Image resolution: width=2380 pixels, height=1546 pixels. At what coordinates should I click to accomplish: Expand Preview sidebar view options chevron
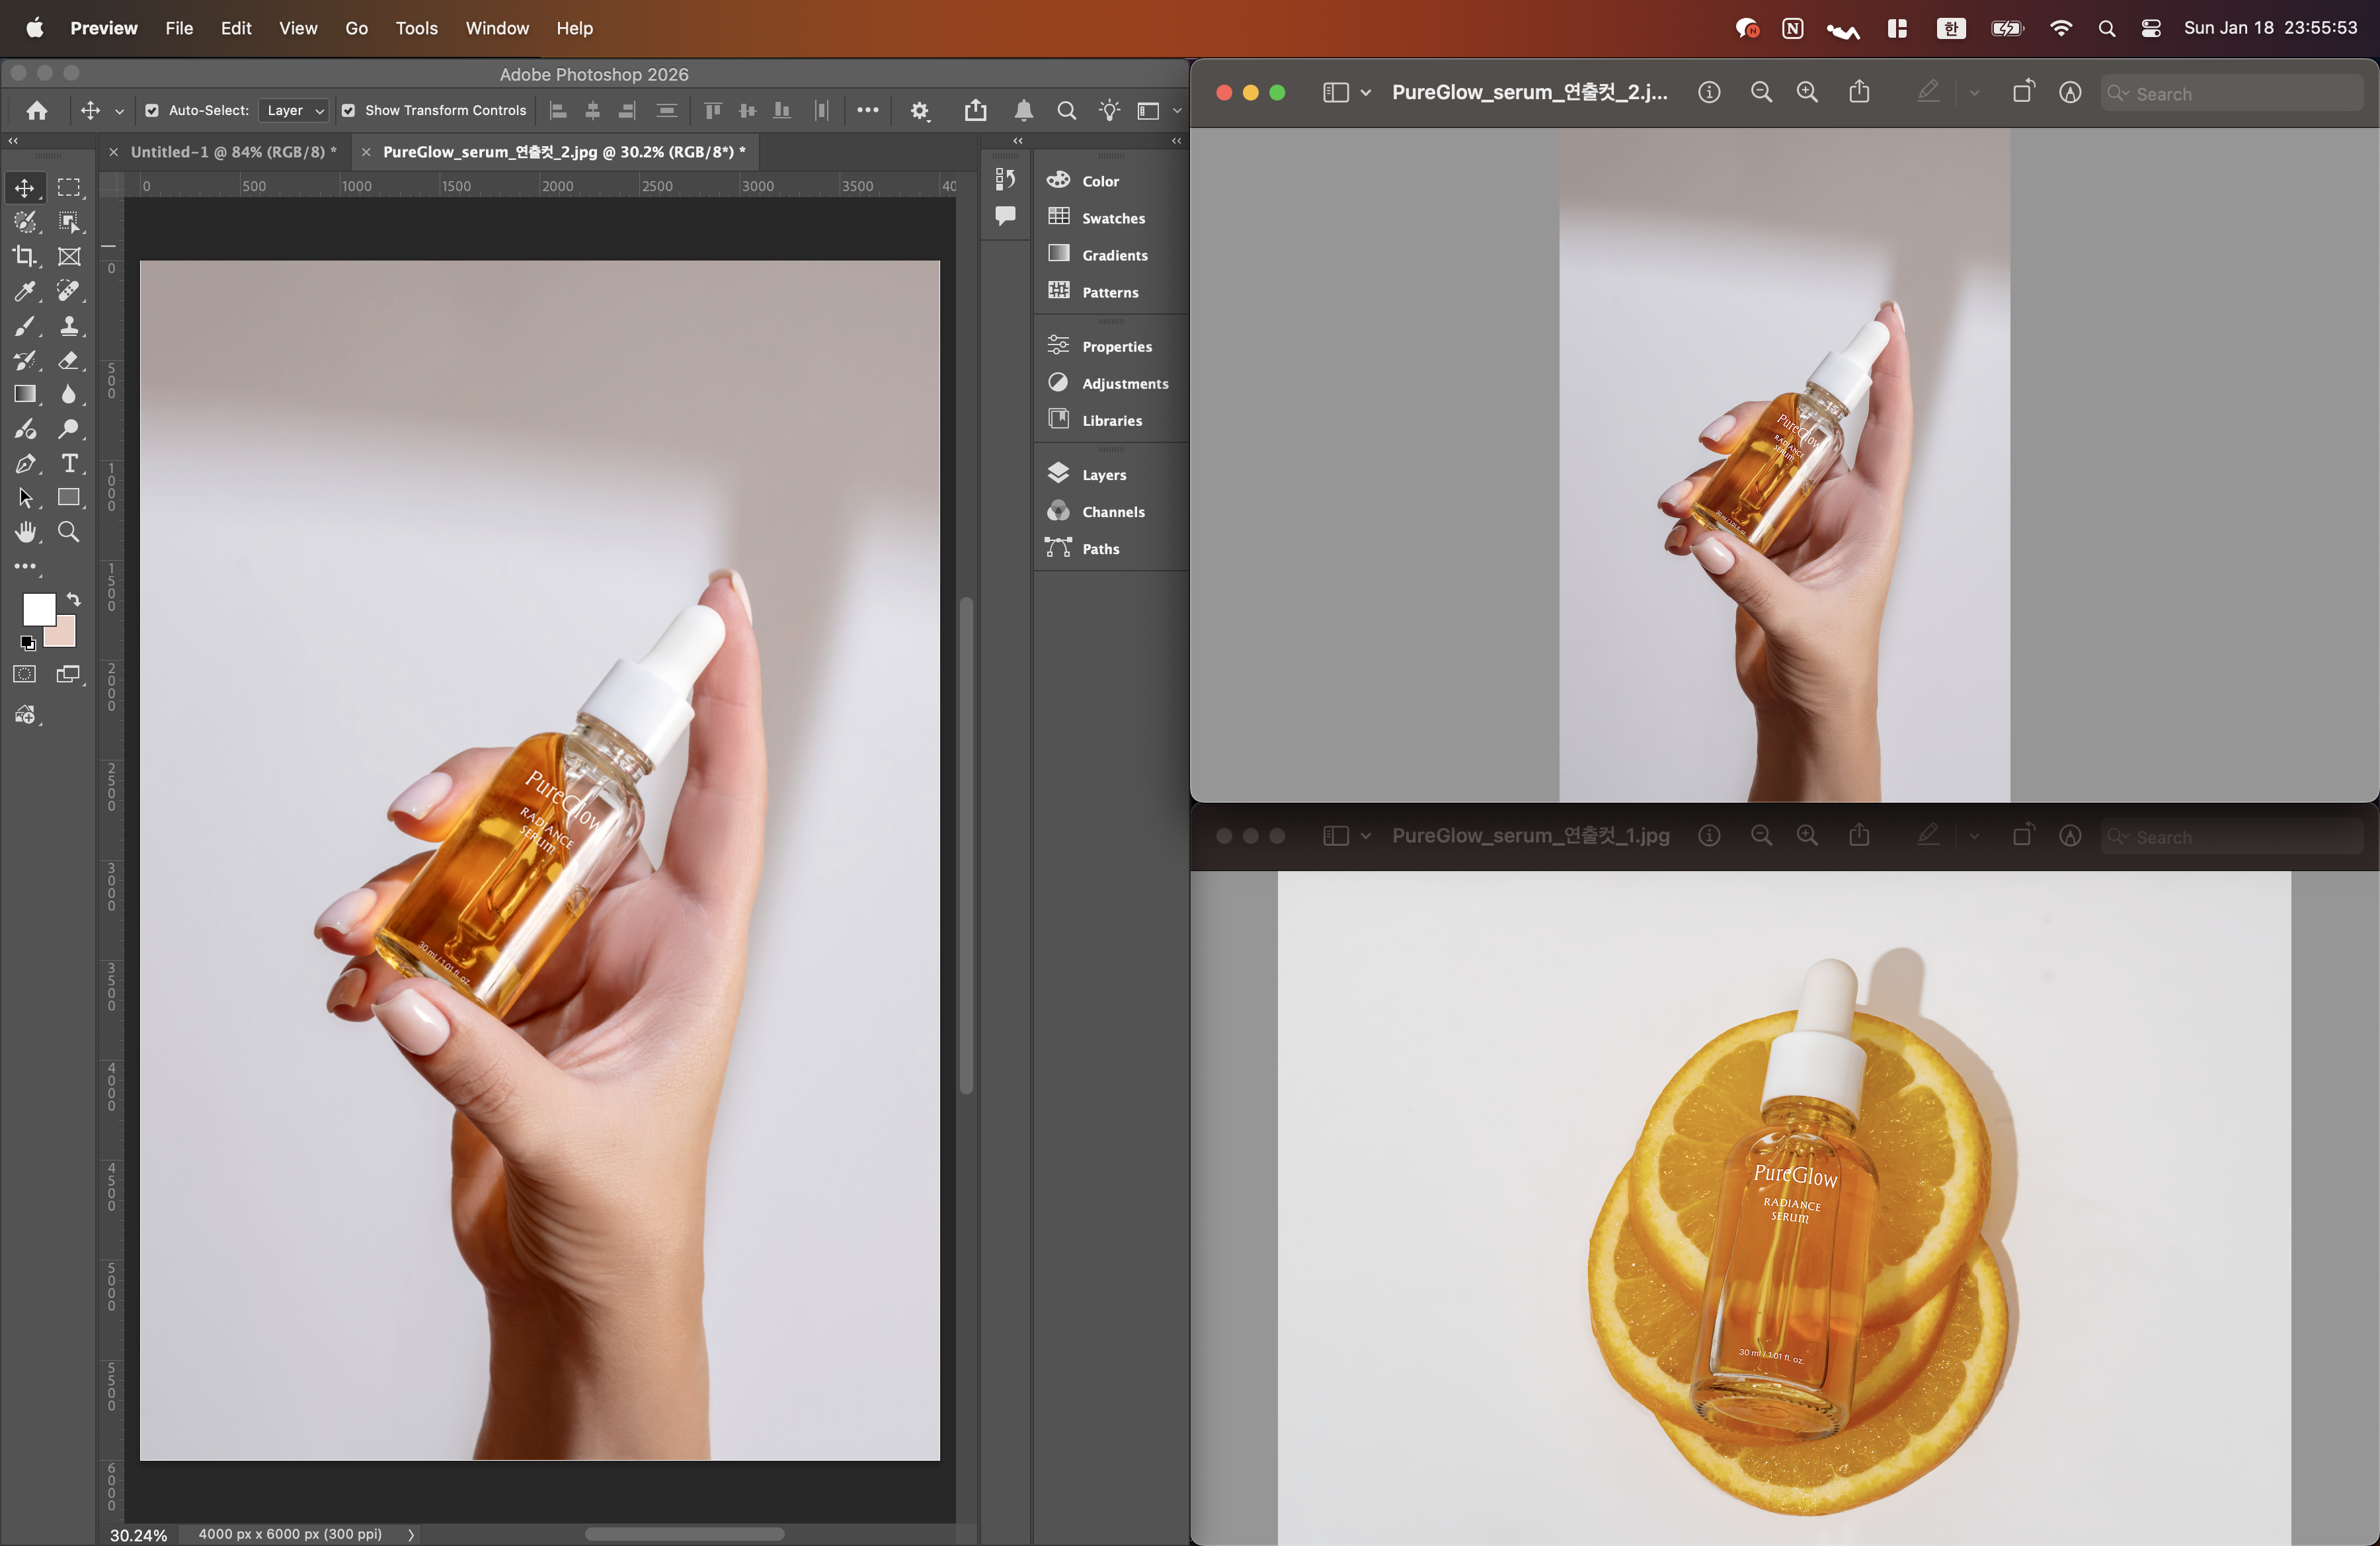click(1365, 93)
